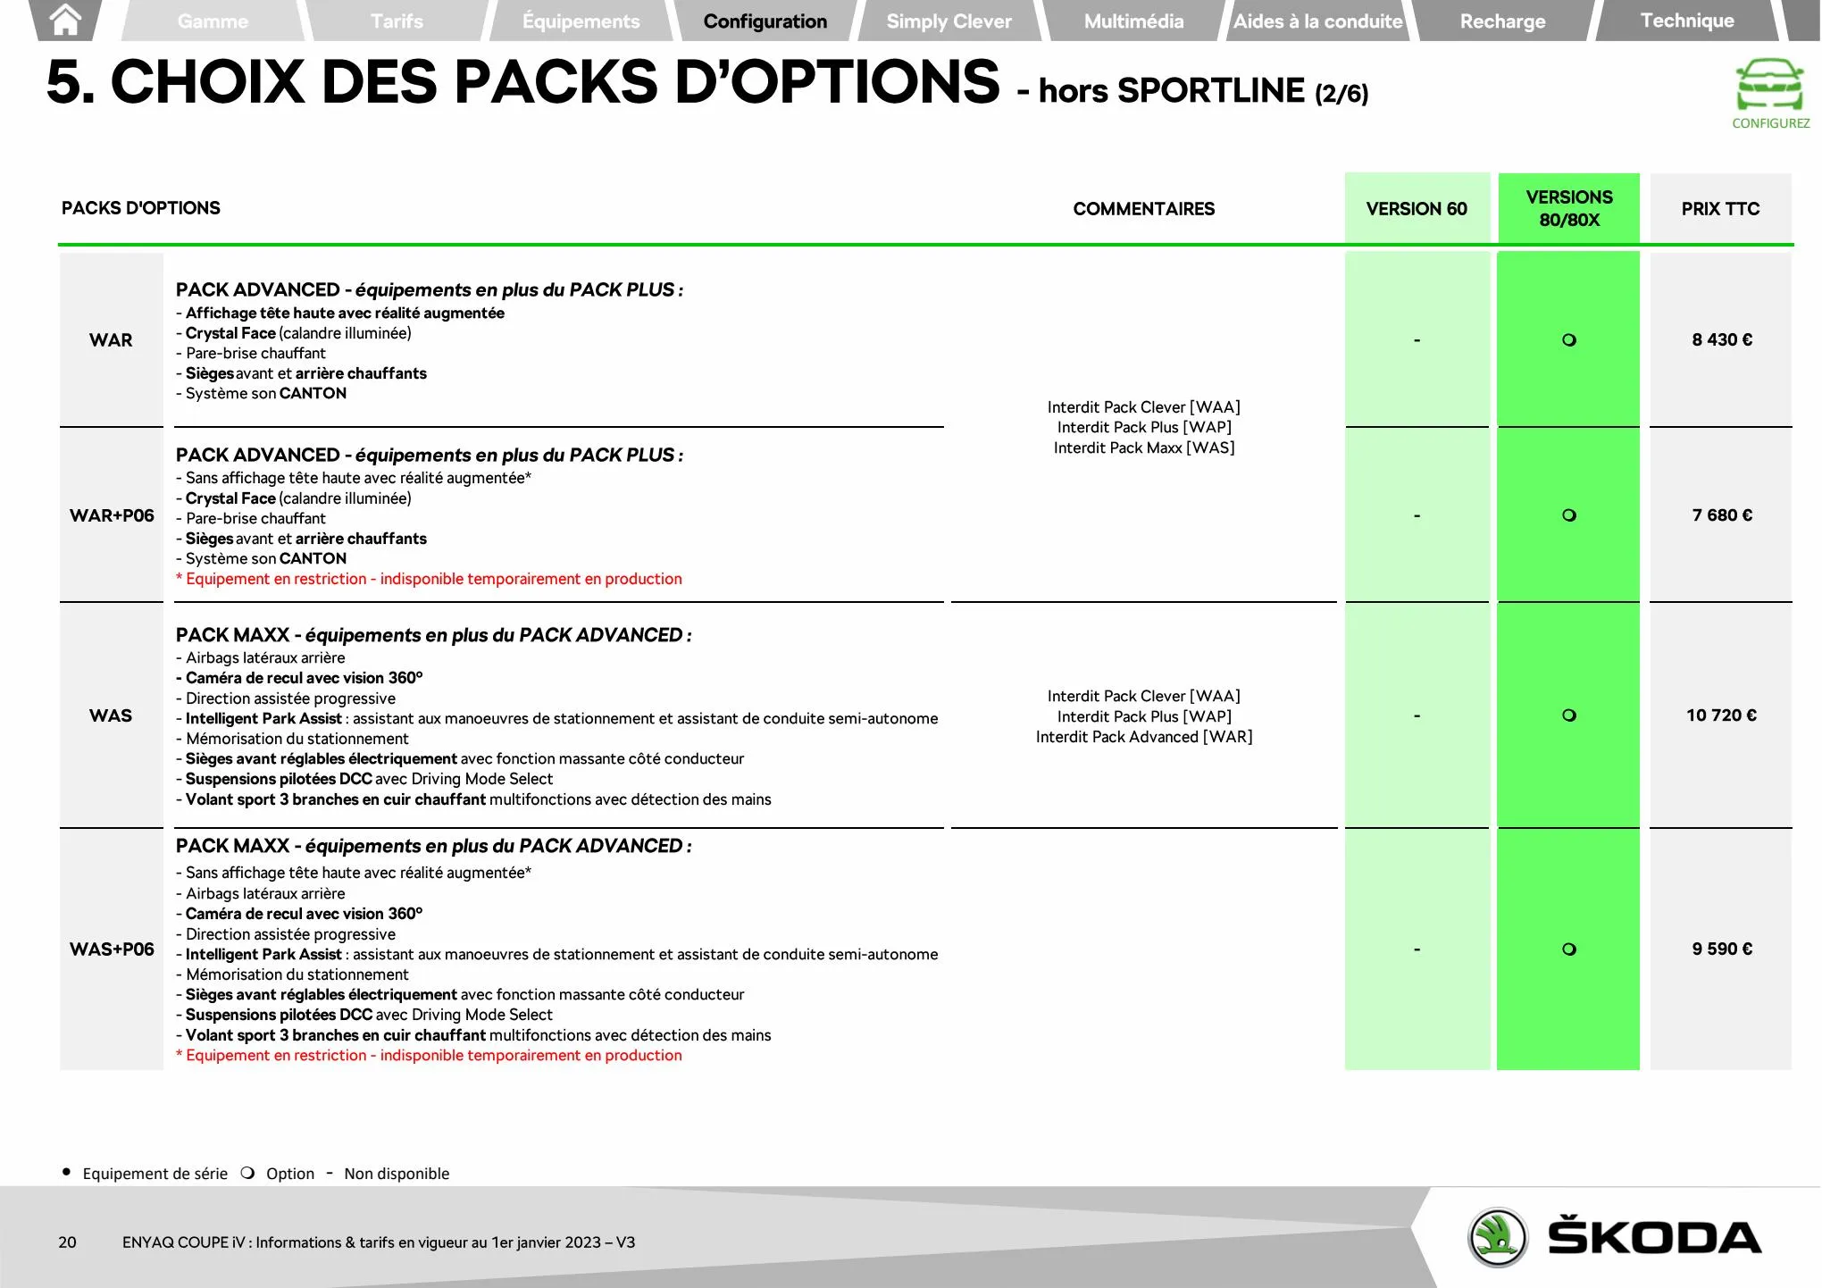Click the Système son CANTON line in WAR pack
Image resolution: width=1822 pixels, height=1288 pixels.
point(262,393)
